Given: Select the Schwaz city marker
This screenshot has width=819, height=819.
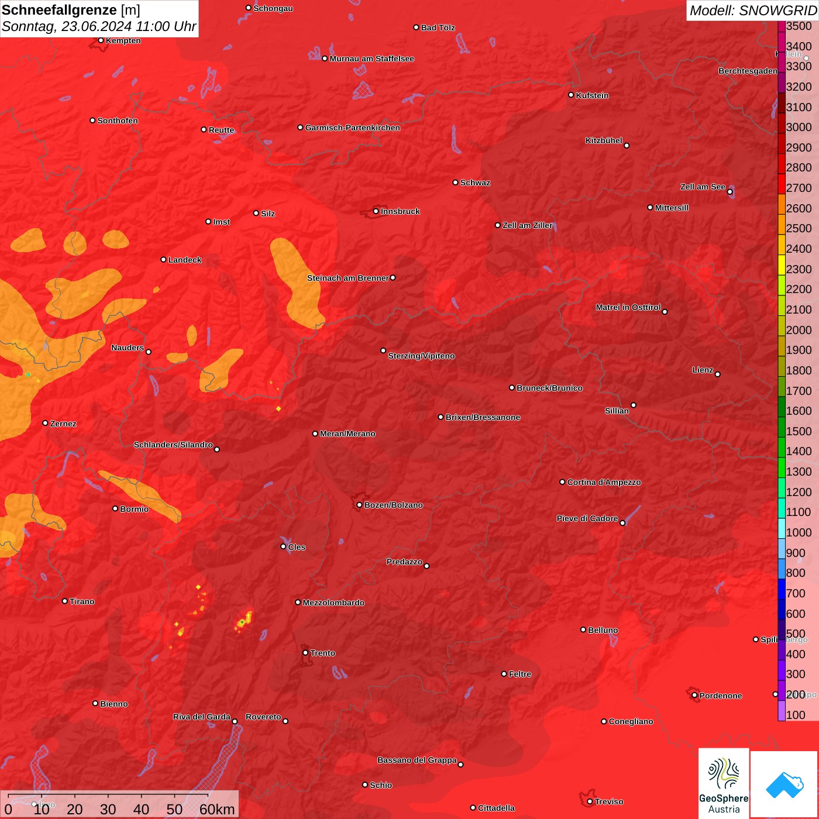Looking at the screenshot, I should [455, 183].
